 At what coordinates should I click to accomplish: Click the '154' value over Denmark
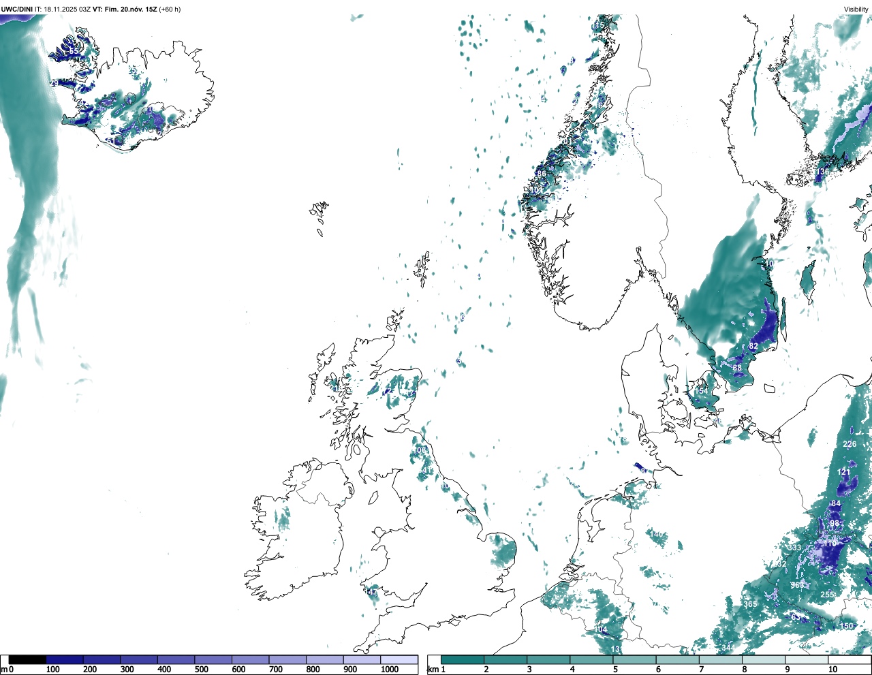[x=701, y=391]
